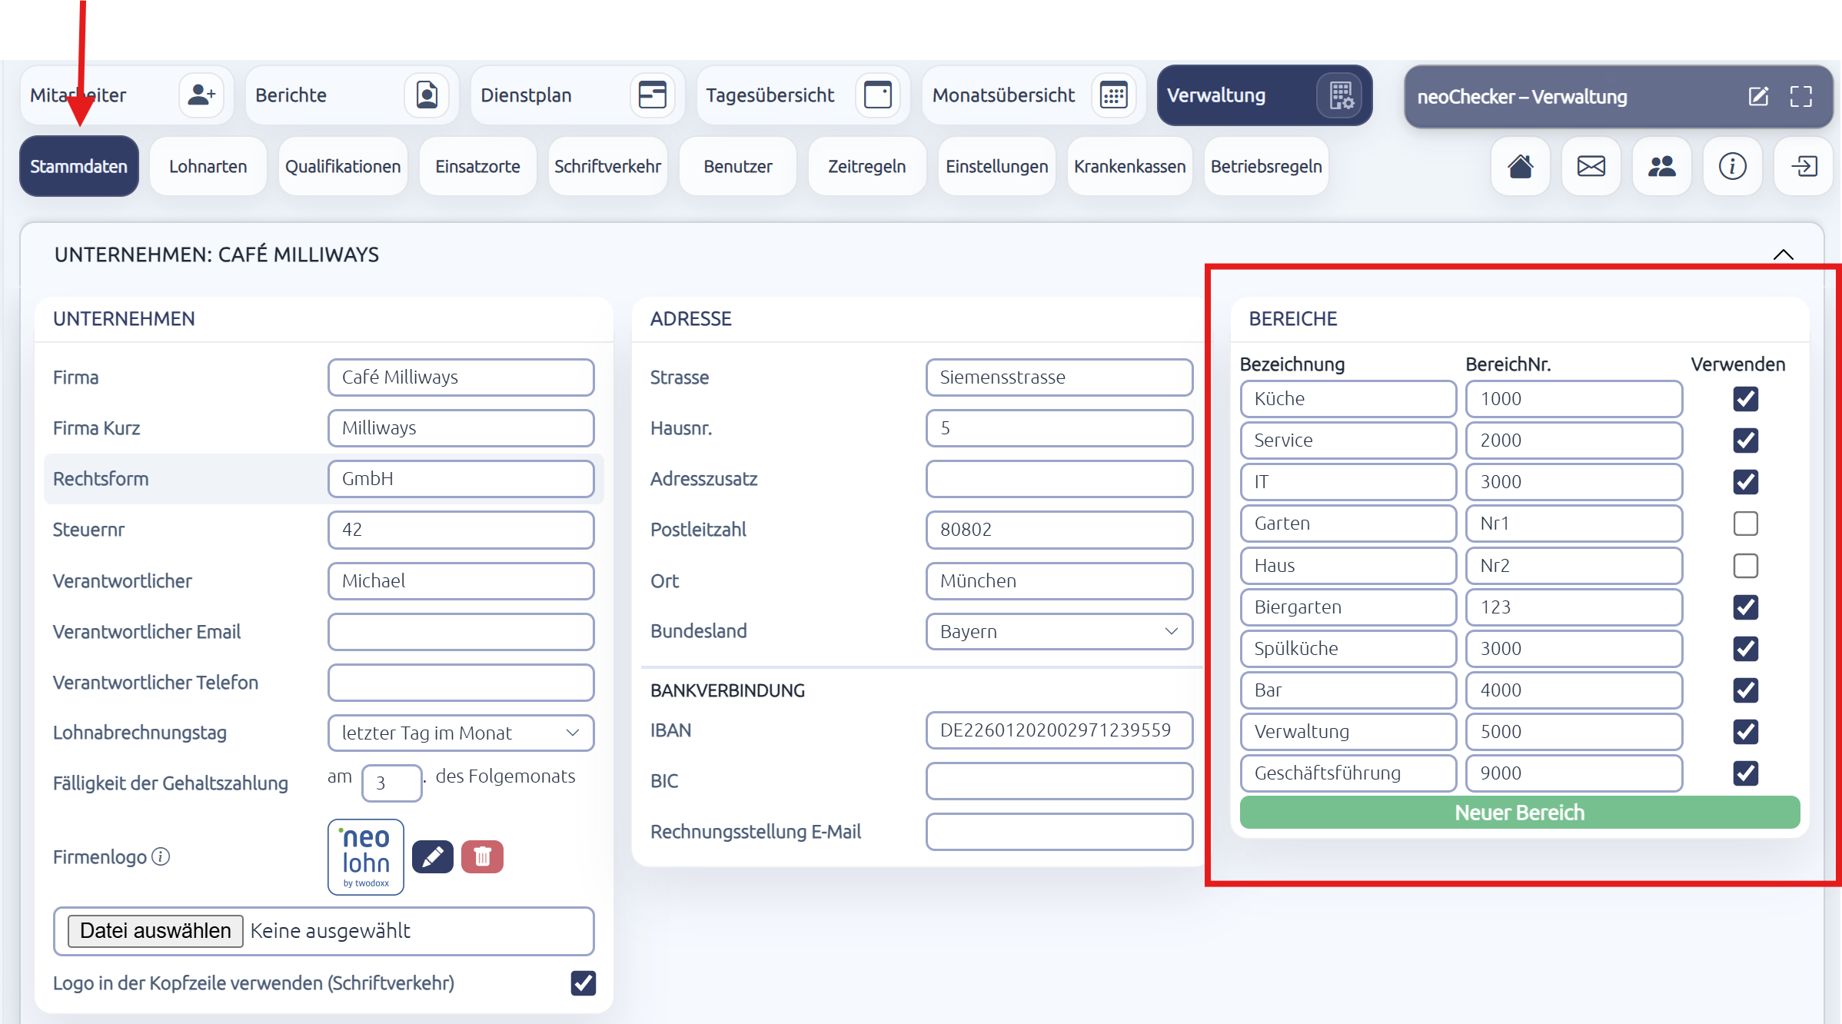Image resolution: width=1842 pixels, height=1024 pixels.
Task: Click the Tagesübersicht window icon
Action: pyautogui.click(x=878, y=95)
